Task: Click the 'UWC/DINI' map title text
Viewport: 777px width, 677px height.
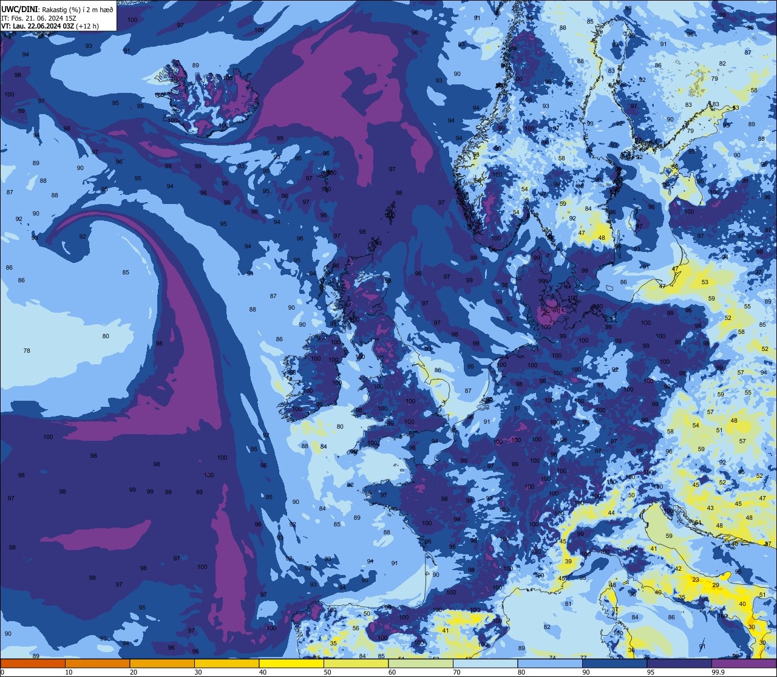Action: [x=19, y=9]
